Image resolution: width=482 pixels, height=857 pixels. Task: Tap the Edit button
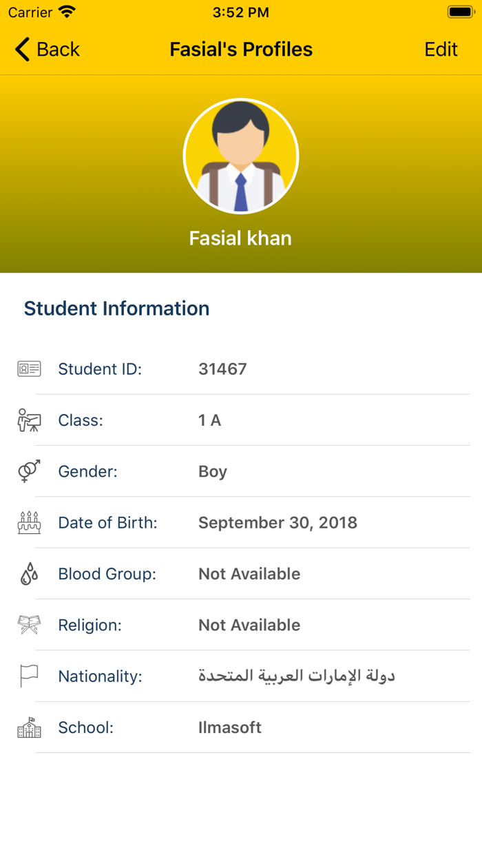pos(441,49)
